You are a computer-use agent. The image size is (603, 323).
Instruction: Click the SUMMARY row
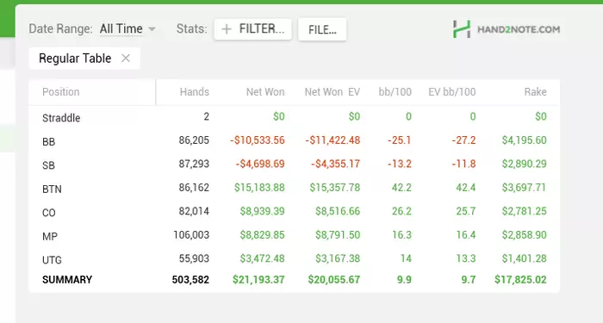[295, 280]
